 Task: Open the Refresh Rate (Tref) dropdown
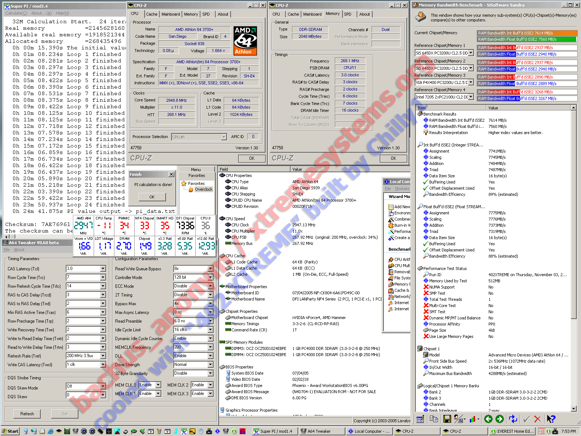[x=103, y=356]
